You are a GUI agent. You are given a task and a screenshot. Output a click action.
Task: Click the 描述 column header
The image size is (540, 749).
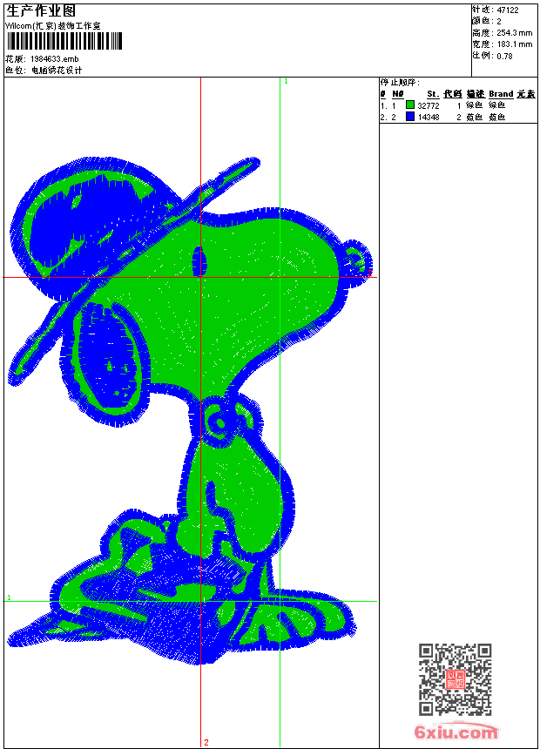pyautogui.click(x=476, y=94)
